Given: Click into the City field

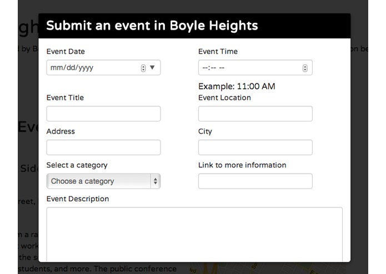Looking at the screenshot, I should 255,148.
